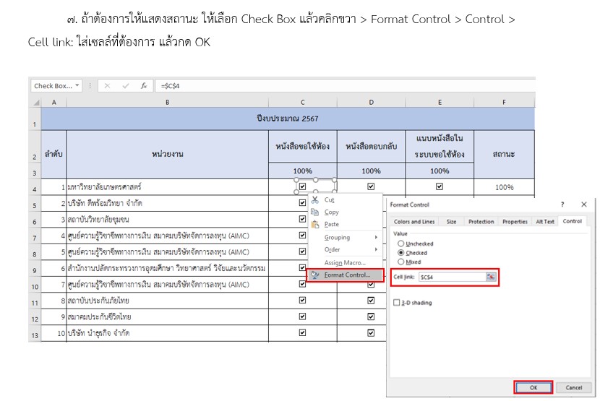
Task: Switch to the Colors and Lines tab
Action: click(414, 222)
